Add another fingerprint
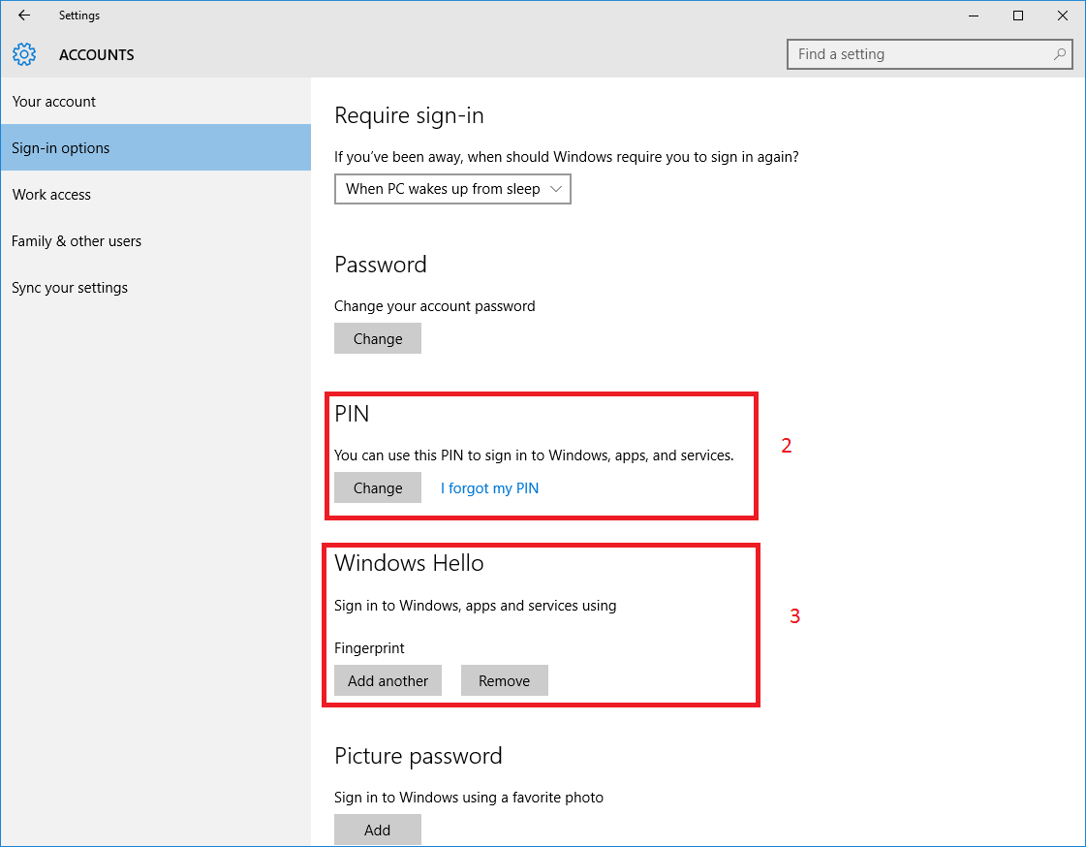1086x847 pixels. [388, 680]
